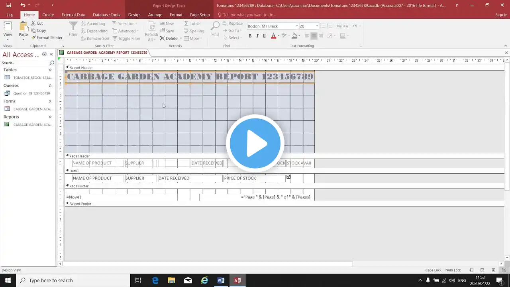Toggle Bold formatting

[x=250, y=36]
